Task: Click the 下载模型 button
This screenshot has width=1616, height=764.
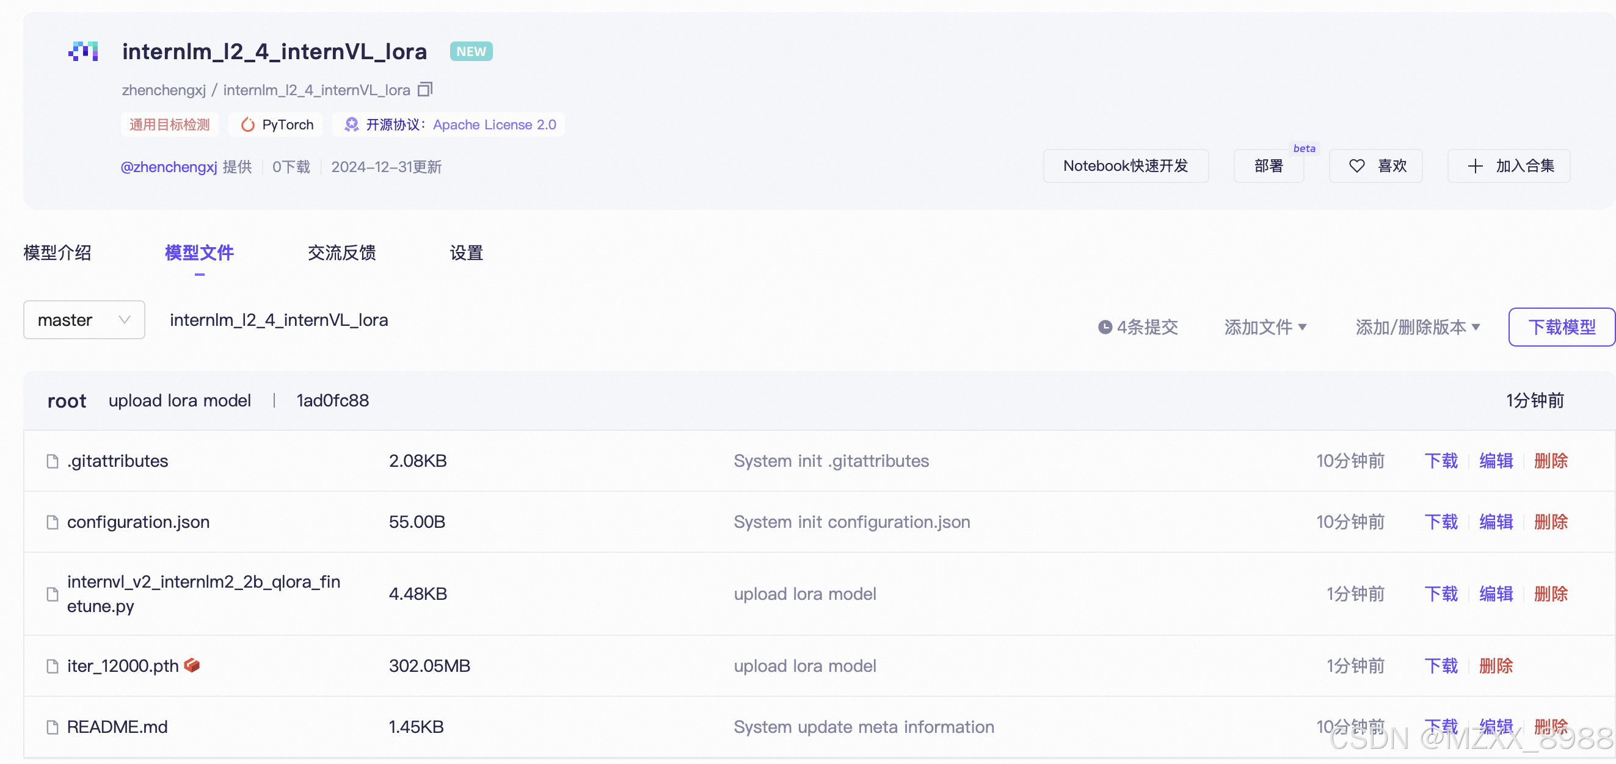Action: (1562, 326)
